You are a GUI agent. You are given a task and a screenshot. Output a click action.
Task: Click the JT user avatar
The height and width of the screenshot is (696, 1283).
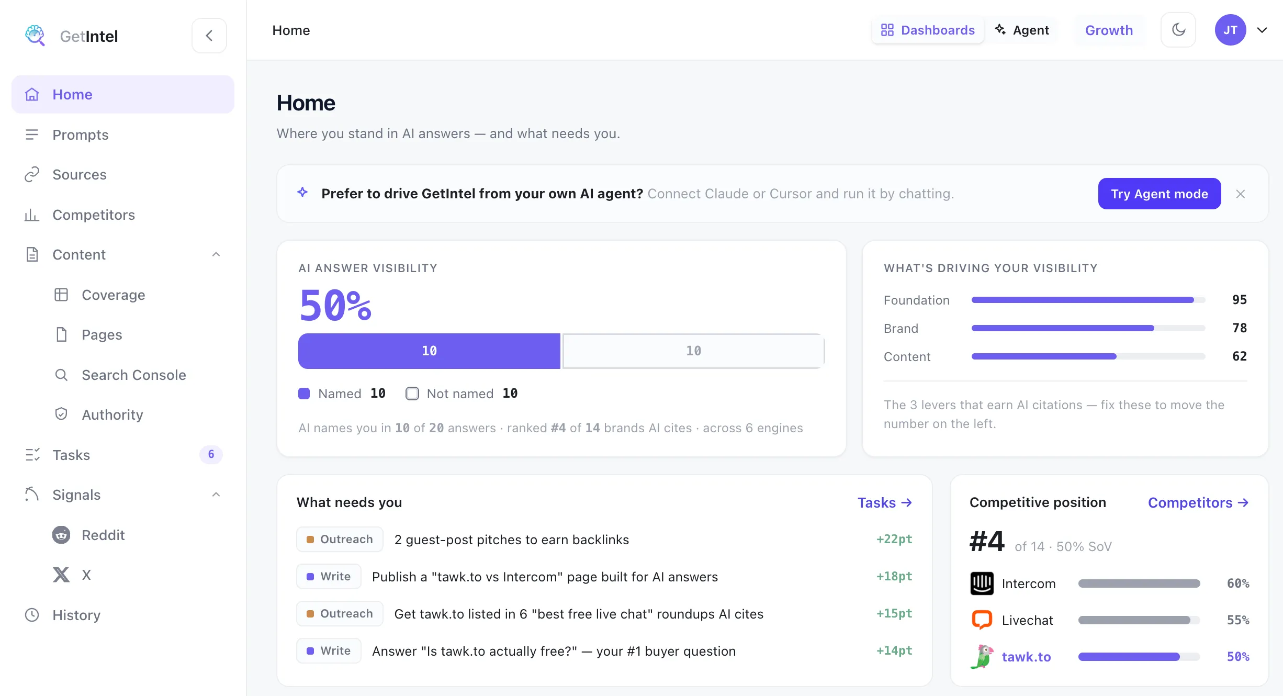(x=1231, y=30)
